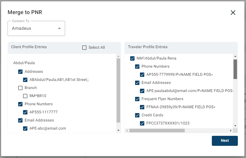
Task: Check the Branch checkbox
Action: (x=20, y=88)
